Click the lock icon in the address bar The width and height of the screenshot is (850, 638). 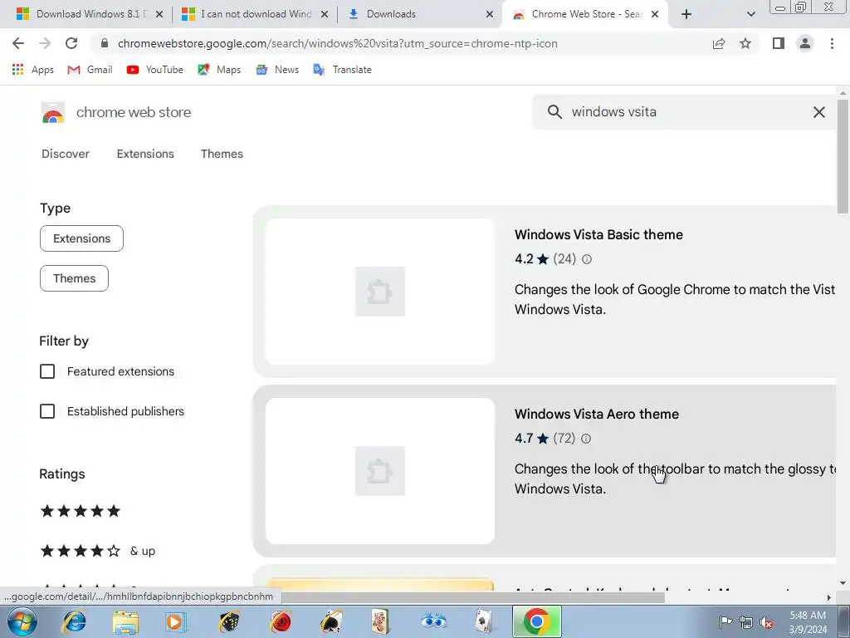[105, 43]
